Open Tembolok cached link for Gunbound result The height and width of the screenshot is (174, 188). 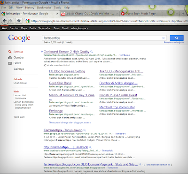pyautogui.click(x=125, y=55)
